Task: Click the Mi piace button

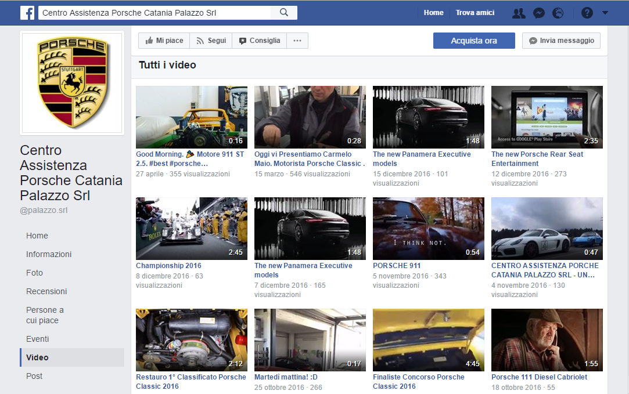Action: 165,41
